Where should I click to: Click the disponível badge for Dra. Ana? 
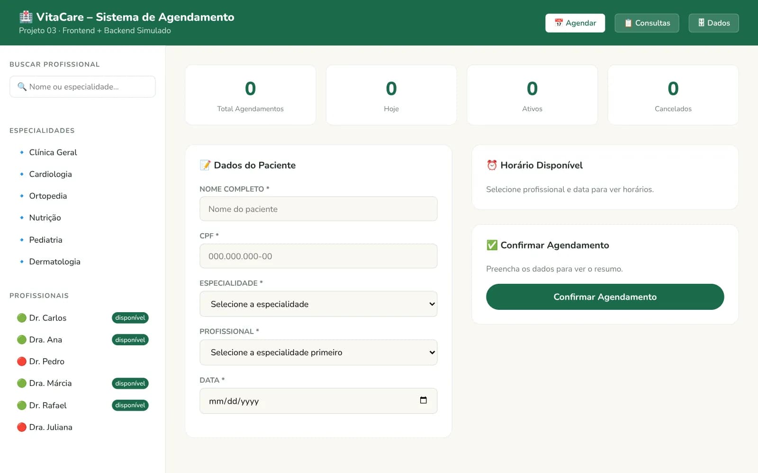pos(130,340)
